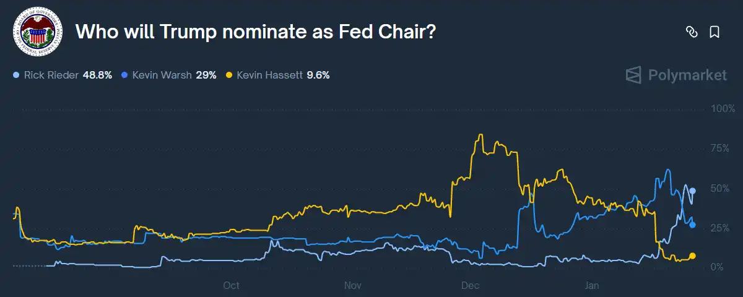Click the Federal Reserve seal logo
Image resolution: width=743 pixels, height=297 pixels.
37,33
